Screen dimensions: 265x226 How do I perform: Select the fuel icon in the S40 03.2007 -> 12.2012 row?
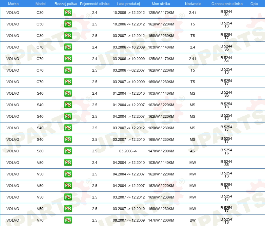[68, 128]
